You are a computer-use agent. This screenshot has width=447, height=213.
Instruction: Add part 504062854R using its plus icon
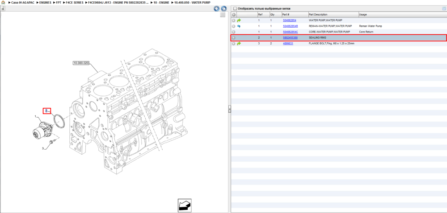(x=234, y=26)
